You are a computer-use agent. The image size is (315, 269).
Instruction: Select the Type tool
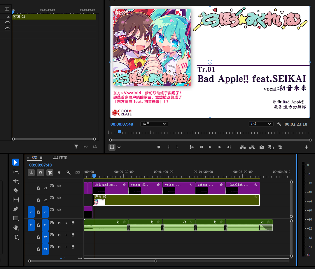[x=16, y=237]
